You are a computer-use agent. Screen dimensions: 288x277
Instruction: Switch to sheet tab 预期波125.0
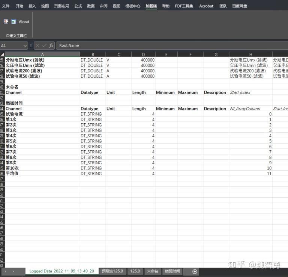(112, 271)
